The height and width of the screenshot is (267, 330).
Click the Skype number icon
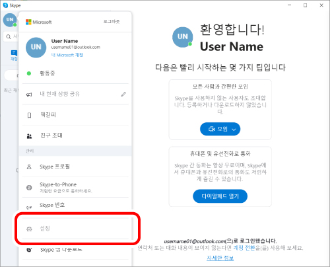coord(29,208)
